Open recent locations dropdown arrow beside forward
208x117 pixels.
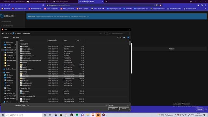coord(9,33)
